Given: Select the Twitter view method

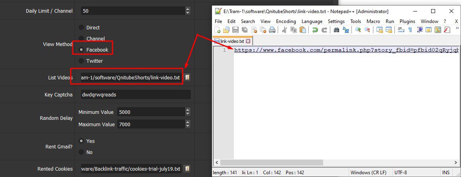Looking at the screenshot, I should coord(81,61).
